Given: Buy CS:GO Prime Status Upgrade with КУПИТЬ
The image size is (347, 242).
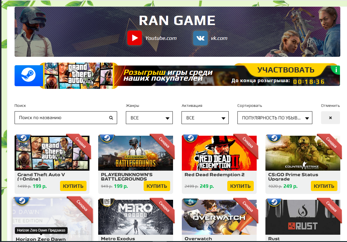Looking at the screenshot, I should coord(324,186).
